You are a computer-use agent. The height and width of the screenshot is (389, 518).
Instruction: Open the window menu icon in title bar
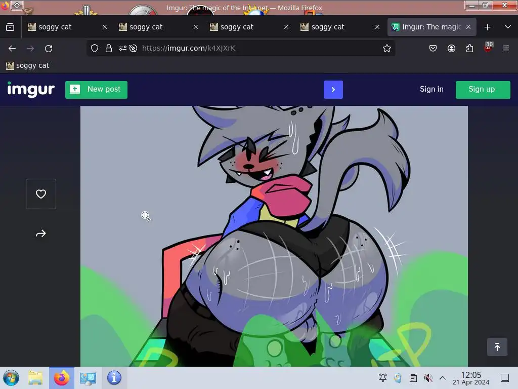point(17,5)
